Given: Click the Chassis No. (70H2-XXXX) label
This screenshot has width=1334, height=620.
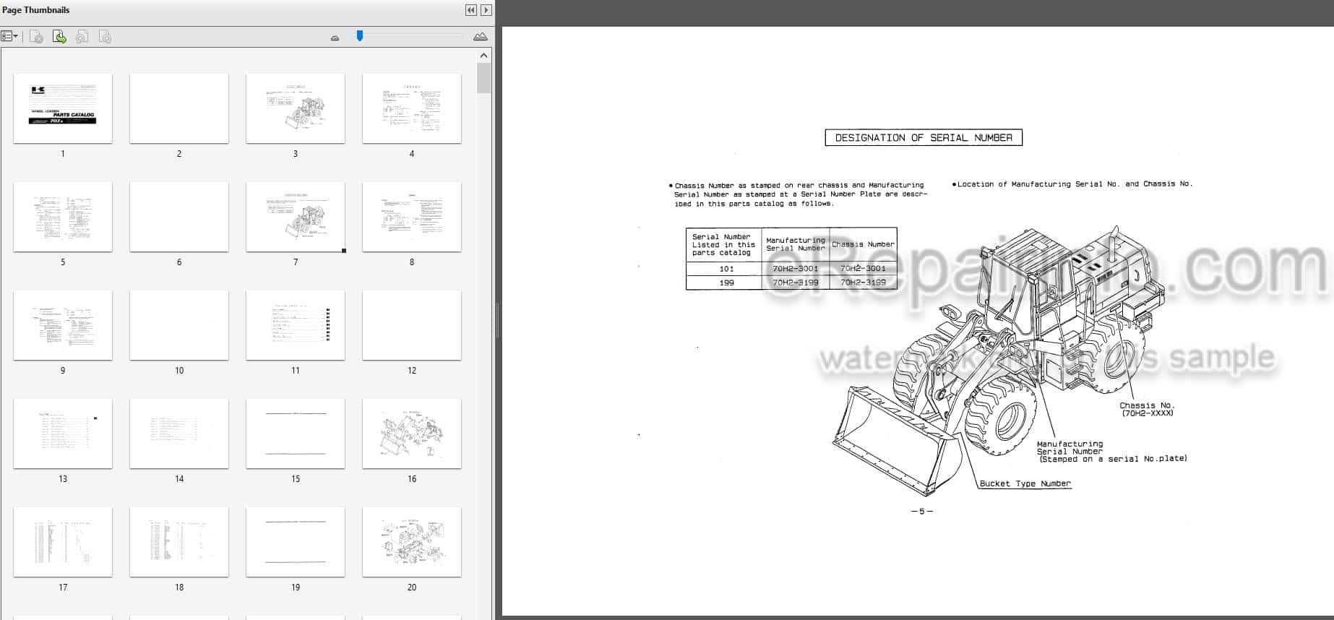Looking at the screenshot, I should pos(1148,409).
